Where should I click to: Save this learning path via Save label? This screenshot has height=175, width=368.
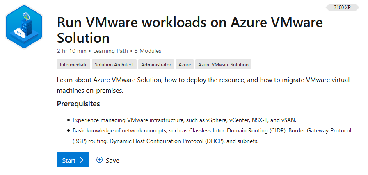coord(112,161)
